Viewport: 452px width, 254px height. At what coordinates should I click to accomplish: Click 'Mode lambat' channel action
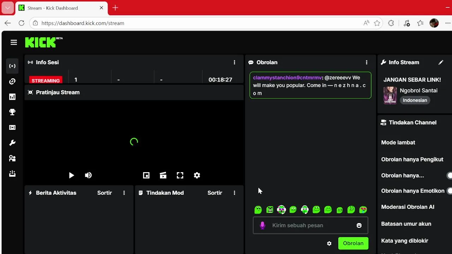tap(398, 143)
